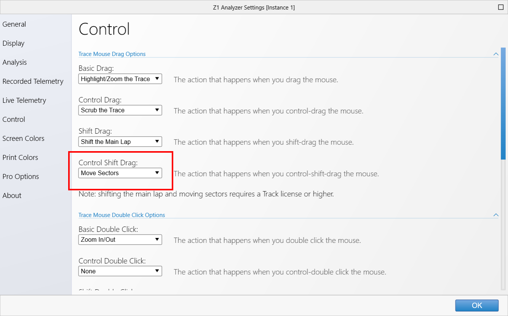Image resolution: width=508 pixels, height=316 pixels.
Task: Select Recorded Telemetry in the sidebar
Action: tap(33, 81)
